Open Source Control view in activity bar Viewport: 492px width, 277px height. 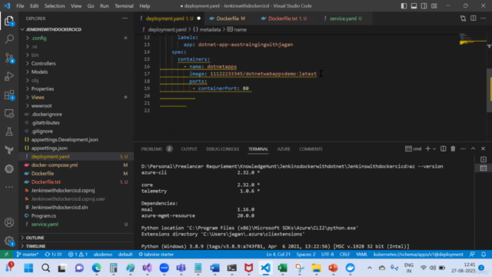(x=9, y=58)
